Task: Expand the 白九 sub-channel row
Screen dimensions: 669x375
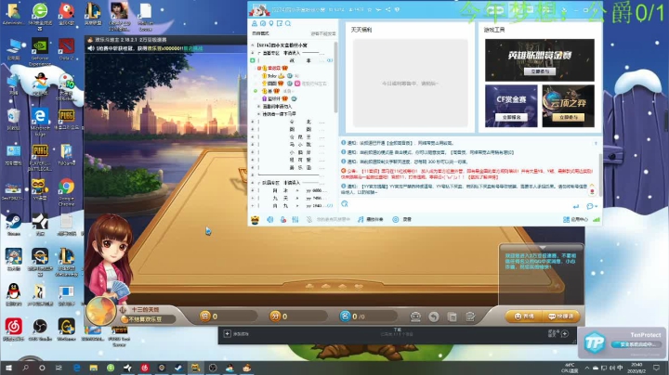Action: click(x=253, y=206)
